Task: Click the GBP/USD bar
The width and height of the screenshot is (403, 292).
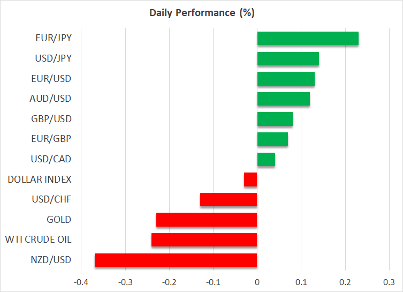Action: pyautogui.click(x=275, y=119)
